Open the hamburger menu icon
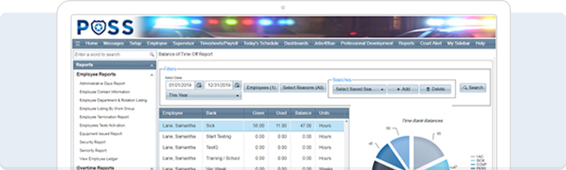This screenshot has width=566, height=170. point(78,43)
